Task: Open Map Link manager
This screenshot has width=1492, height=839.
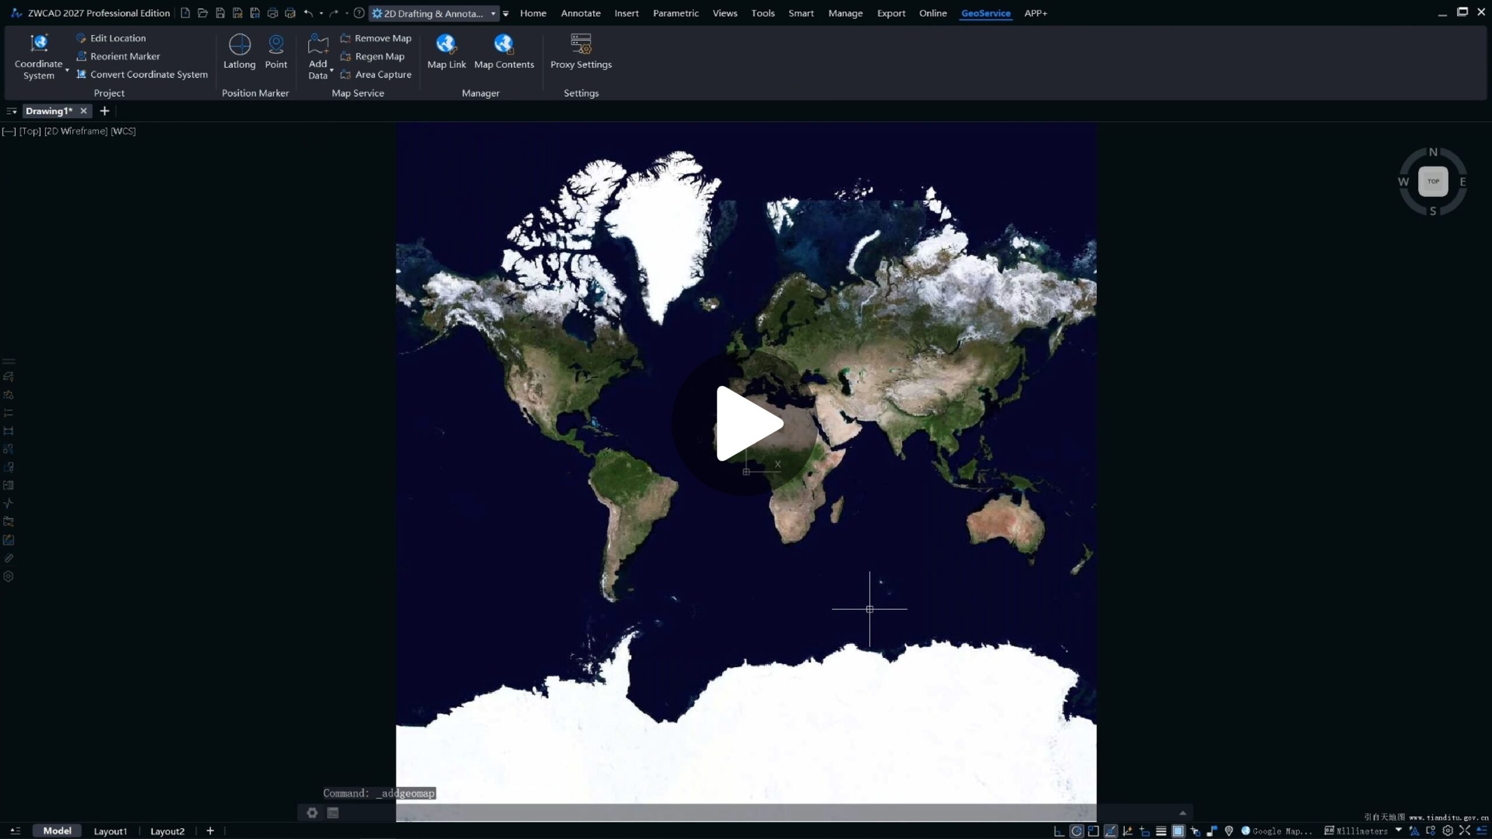Action: pos(446,51)
